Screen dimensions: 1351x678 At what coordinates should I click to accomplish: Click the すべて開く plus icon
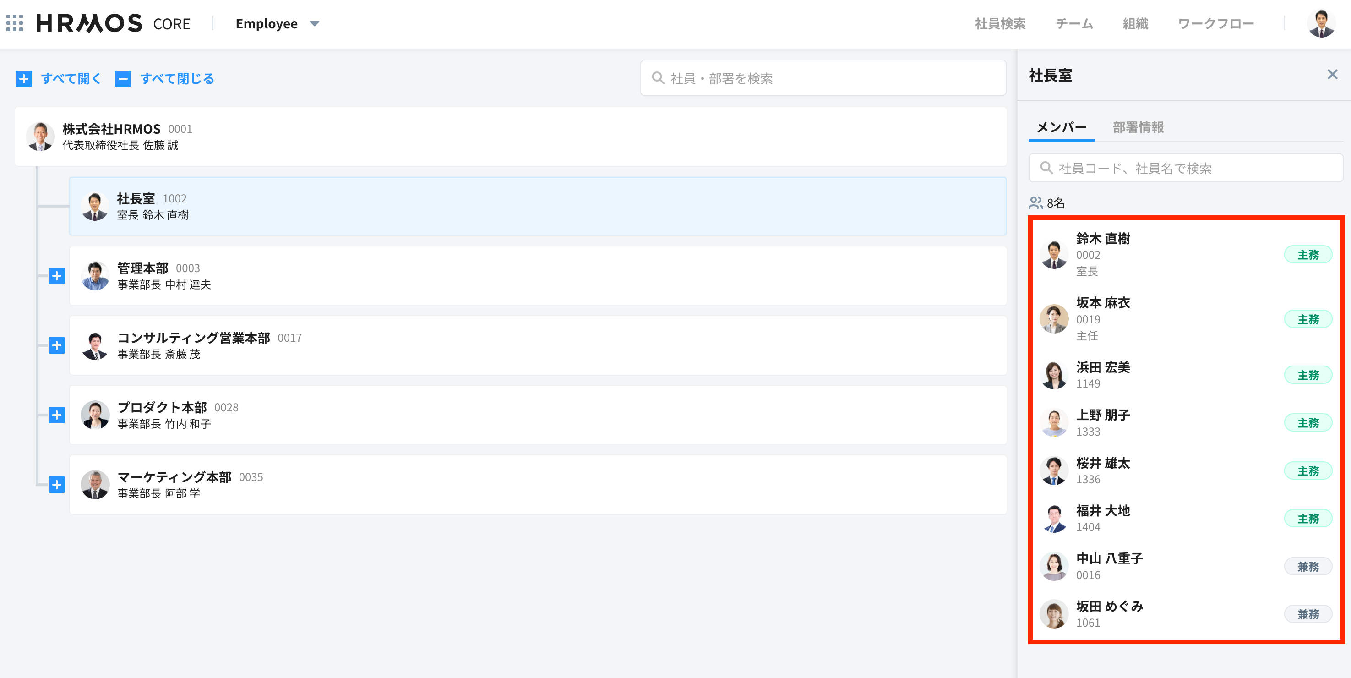pos(24,79)
